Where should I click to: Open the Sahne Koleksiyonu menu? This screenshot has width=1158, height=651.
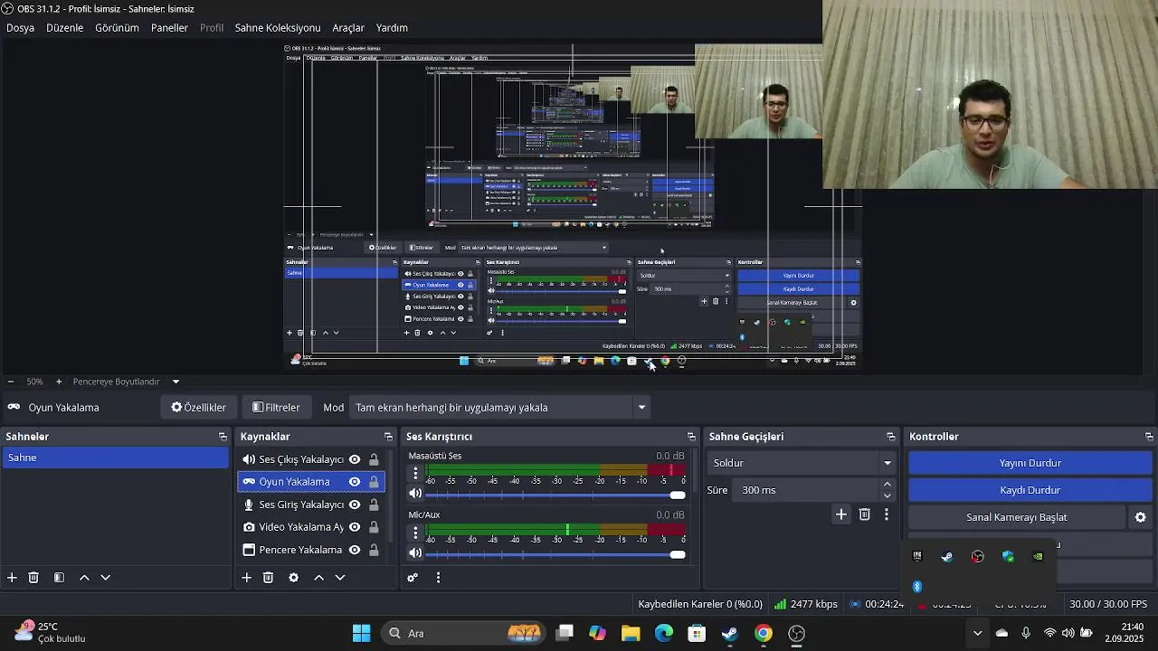278,28
